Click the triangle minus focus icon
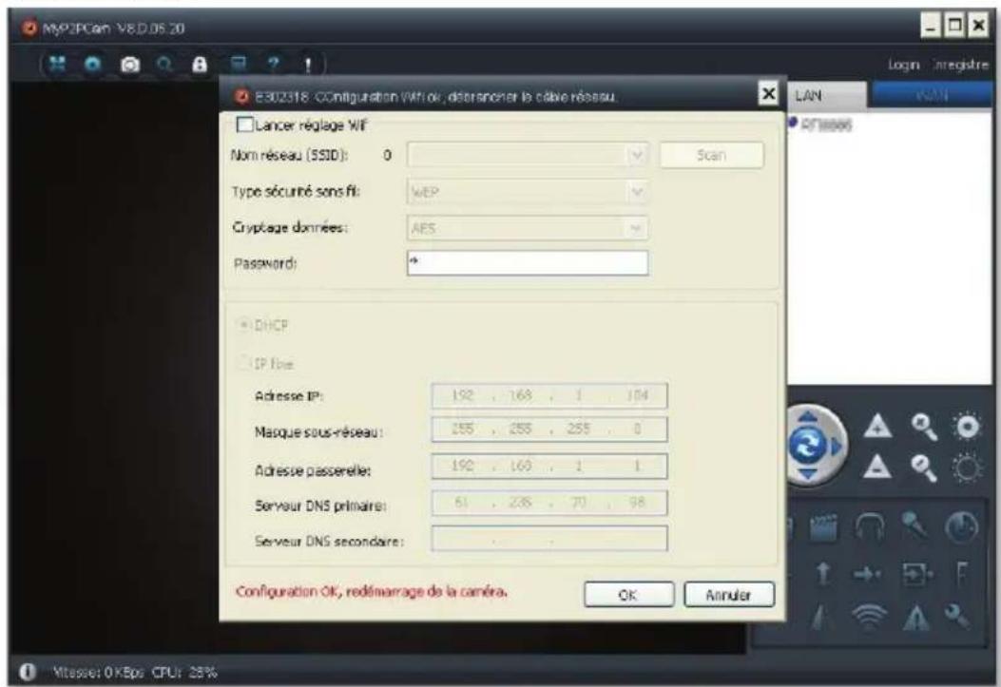The width and height of the screenshot is (1001, 687). (877, 467)
